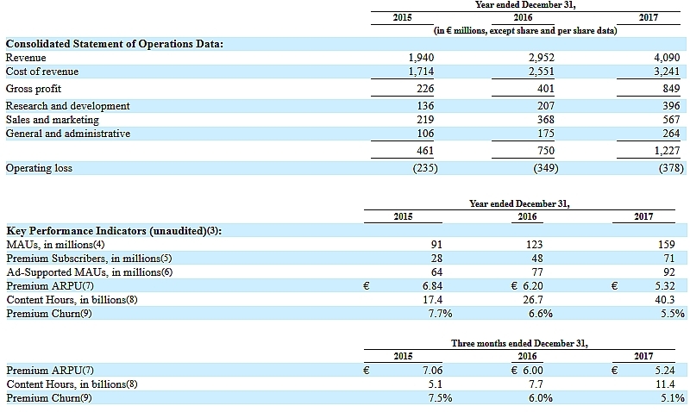The height and width of the screenshot is (412, 690).
Task: Select the annual 2015 Premium Churn 7.7%
Action: (440, 314)
